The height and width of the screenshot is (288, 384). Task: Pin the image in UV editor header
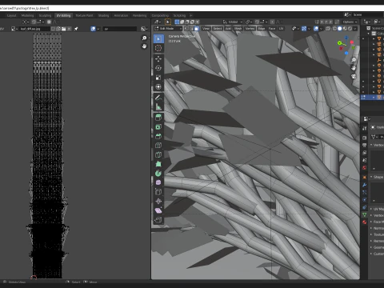(76, 29)
